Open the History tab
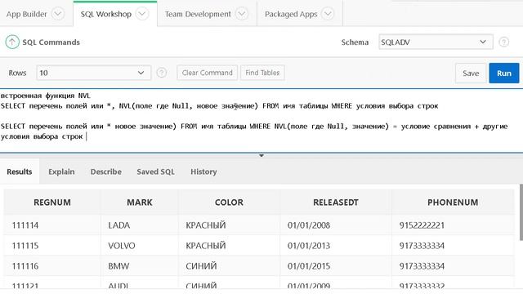This screenshot has height=294, width=523. [x=203, y=171]
